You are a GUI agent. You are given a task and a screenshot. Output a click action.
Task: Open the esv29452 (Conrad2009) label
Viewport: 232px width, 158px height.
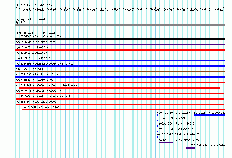[32, 69]
